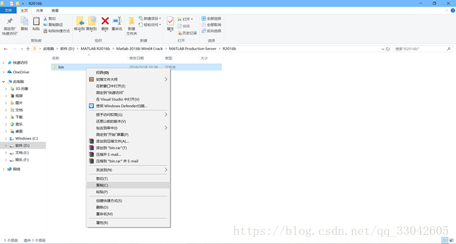
Task: Choose Scan with Windows Defender menu entry
Action: coord(128,106)
